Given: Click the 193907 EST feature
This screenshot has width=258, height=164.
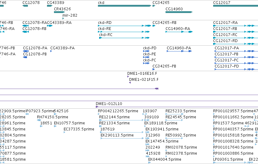Looking at the screenshot, I should 145,114.
